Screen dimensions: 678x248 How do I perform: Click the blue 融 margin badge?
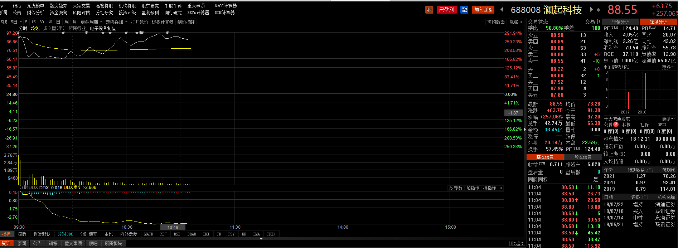click(464, 10)
